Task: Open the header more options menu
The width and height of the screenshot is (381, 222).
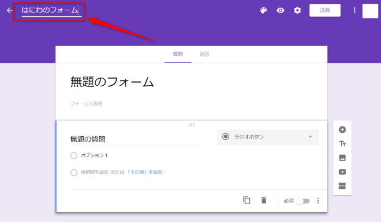Action: [354, 10]
